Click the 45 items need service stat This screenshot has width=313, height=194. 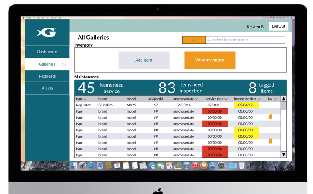101,88
